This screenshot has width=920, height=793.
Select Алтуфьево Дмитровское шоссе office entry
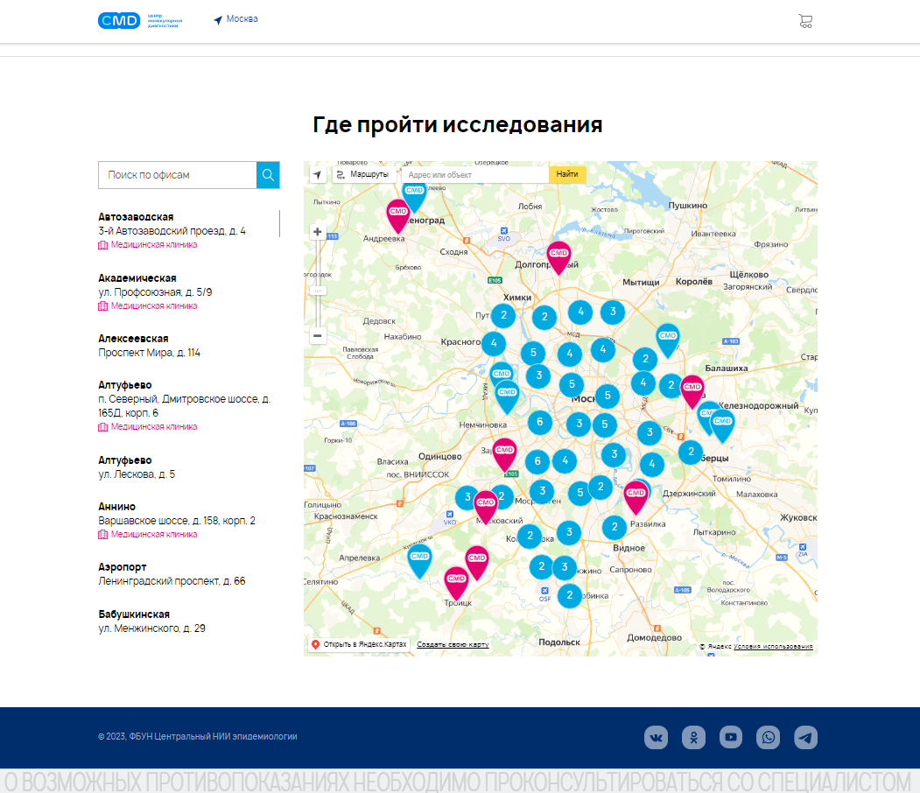pos(184,405)
